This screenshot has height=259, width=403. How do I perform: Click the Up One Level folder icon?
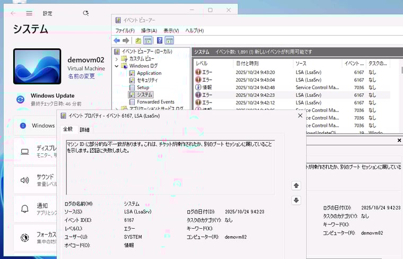(x=138, y=40)
